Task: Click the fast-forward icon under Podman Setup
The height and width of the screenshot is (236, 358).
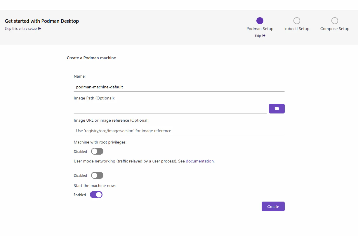Action: [264, 36]
